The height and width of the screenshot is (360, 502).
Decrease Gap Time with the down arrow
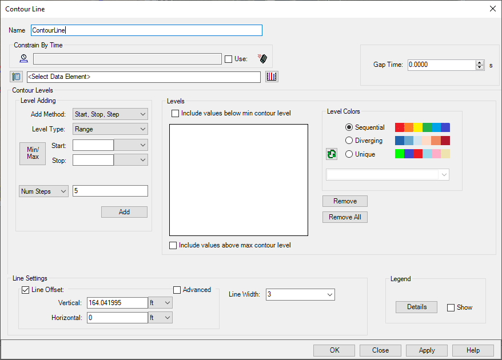pos(480,67)
